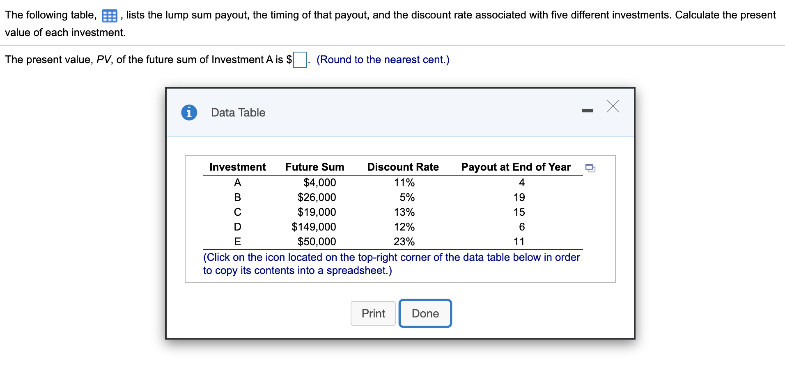Click the 13% discount rate cell

pyautogui.click(x=404, y=212)
